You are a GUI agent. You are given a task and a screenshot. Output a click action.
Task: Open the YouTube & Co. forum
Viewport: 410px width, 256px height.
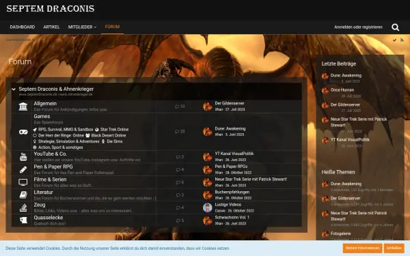click(50, 154)
